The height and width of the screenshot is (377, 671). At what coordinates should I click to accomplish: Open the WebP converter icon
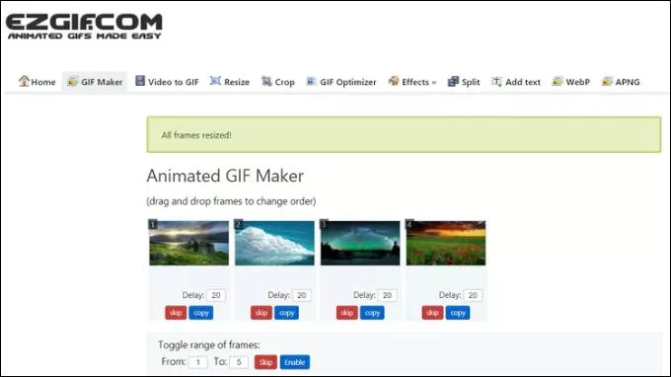pos(558,81)
